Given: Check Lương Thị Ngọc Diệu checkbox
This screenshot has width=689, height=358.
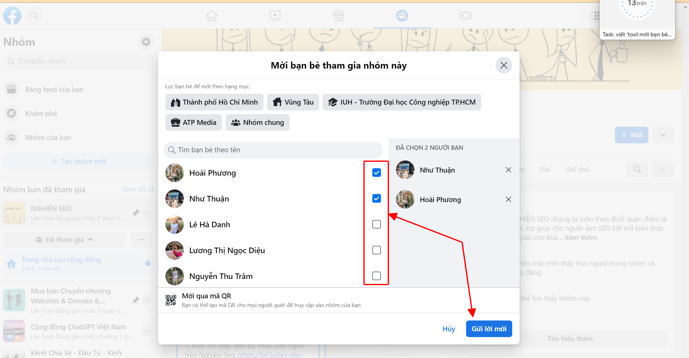Looking at the screenshot, I should pyautogui.click(x=377, y=250).
